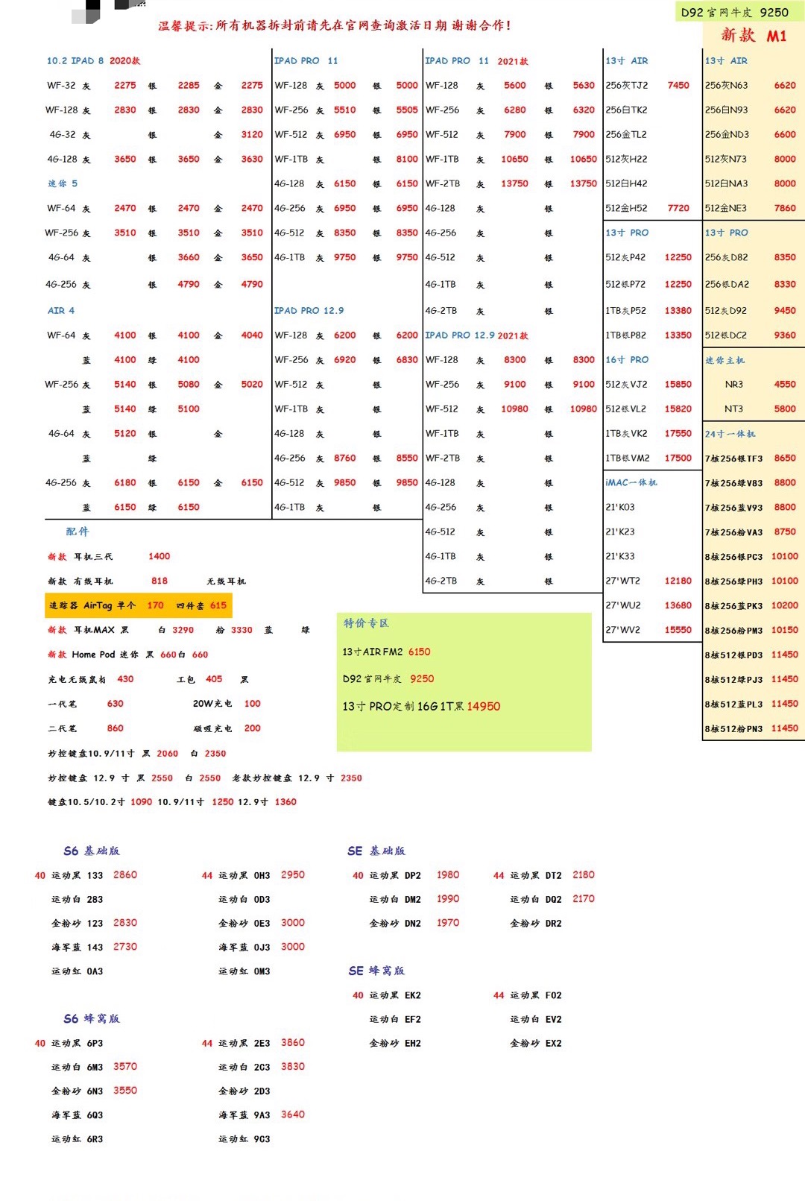
Task: Click price 2730 beside 海军蓝 143
Action: click(x=125, y=946)
